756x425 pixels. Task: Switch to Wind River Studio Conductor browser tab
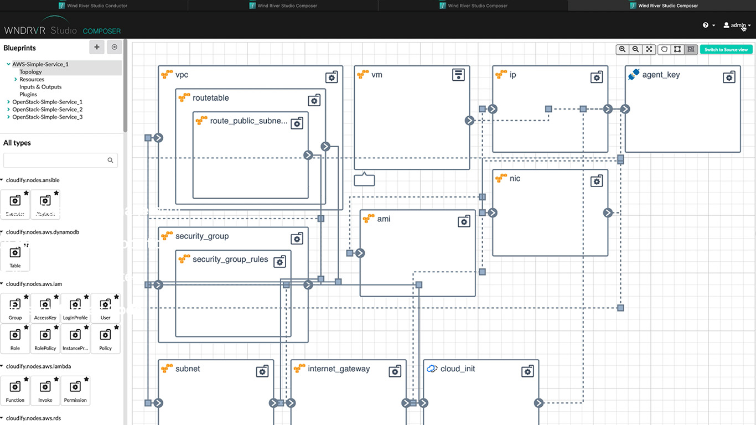pyautogui.click(x=93, y=6)
